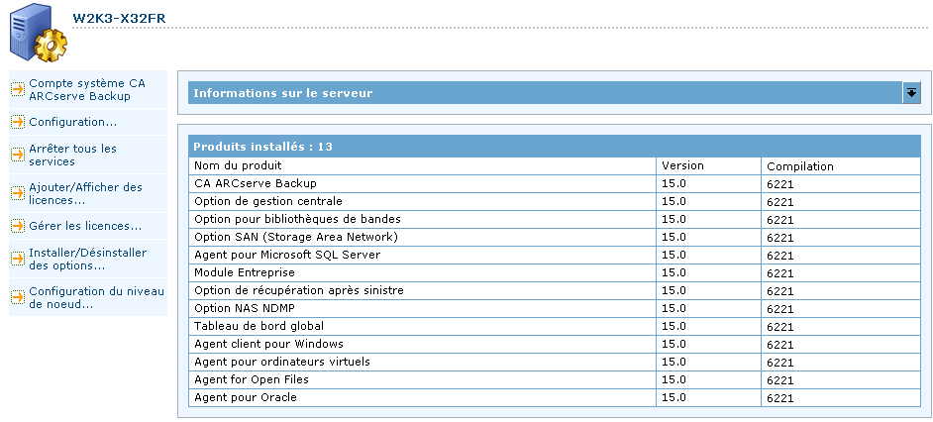
Task: Expand the Informations sur le serveur panel arrow
Action: pyautogui.click(x=911, y=93)
